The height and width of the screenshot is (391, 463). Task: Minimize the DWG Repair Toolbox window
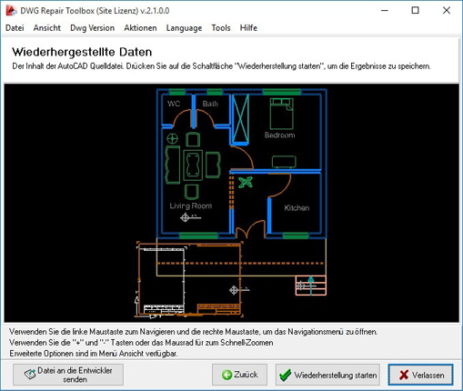[385, 11]
